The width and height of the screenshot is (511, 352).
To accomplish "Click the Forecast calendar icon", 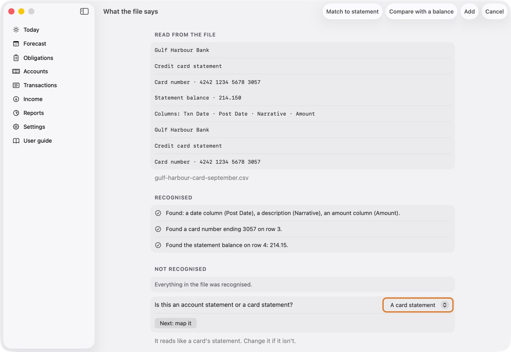I will coord(16,44).
